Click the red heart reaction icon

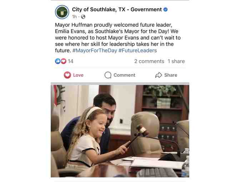64,61
